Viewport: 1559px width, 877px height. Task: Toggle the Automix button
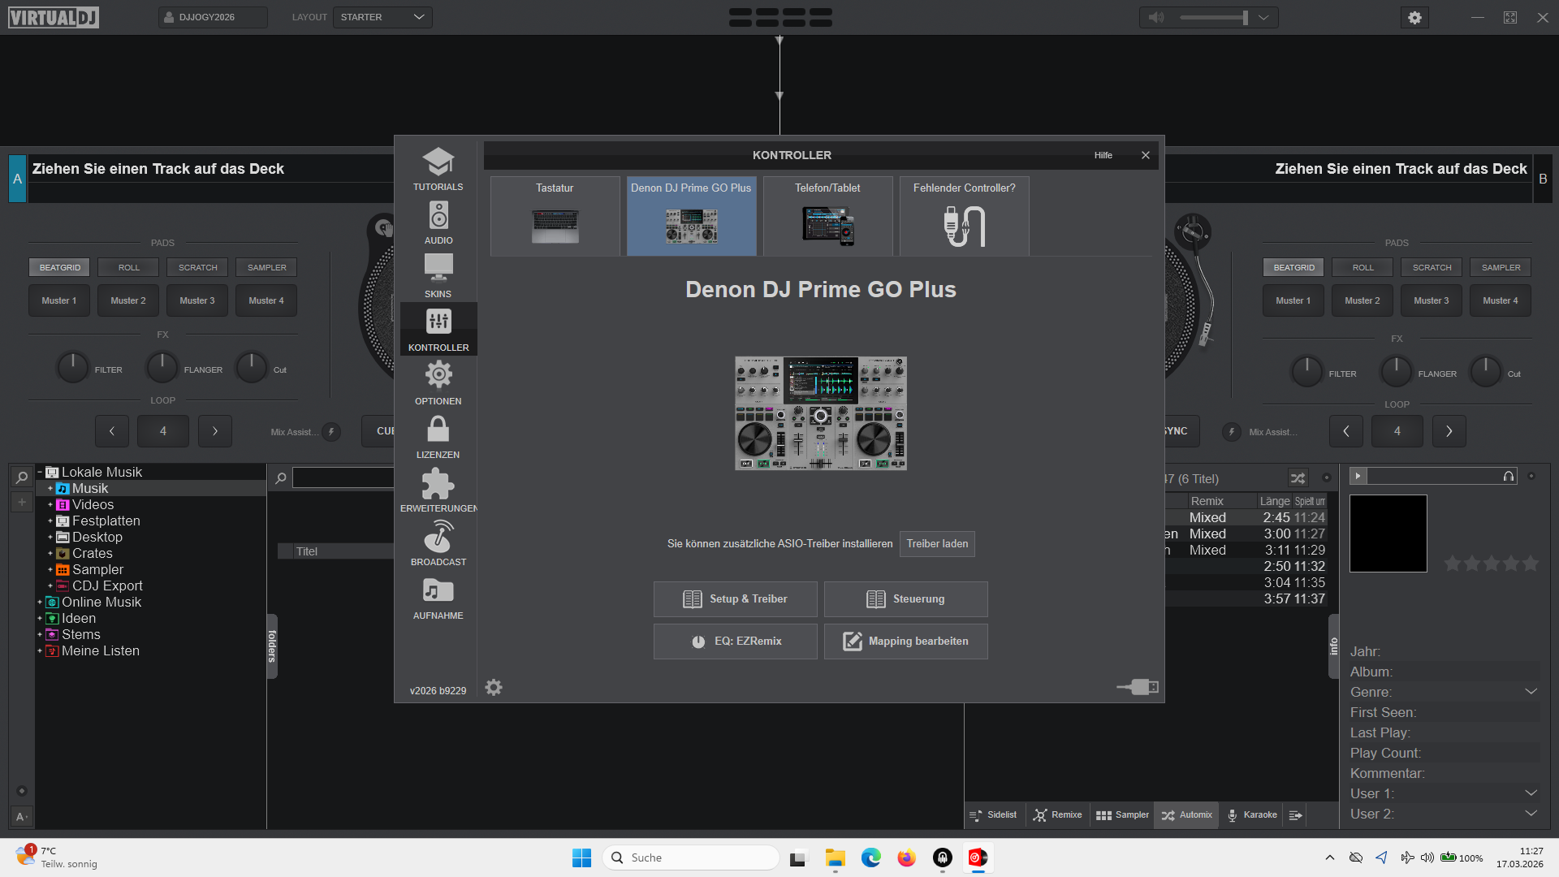(1186, 815)
